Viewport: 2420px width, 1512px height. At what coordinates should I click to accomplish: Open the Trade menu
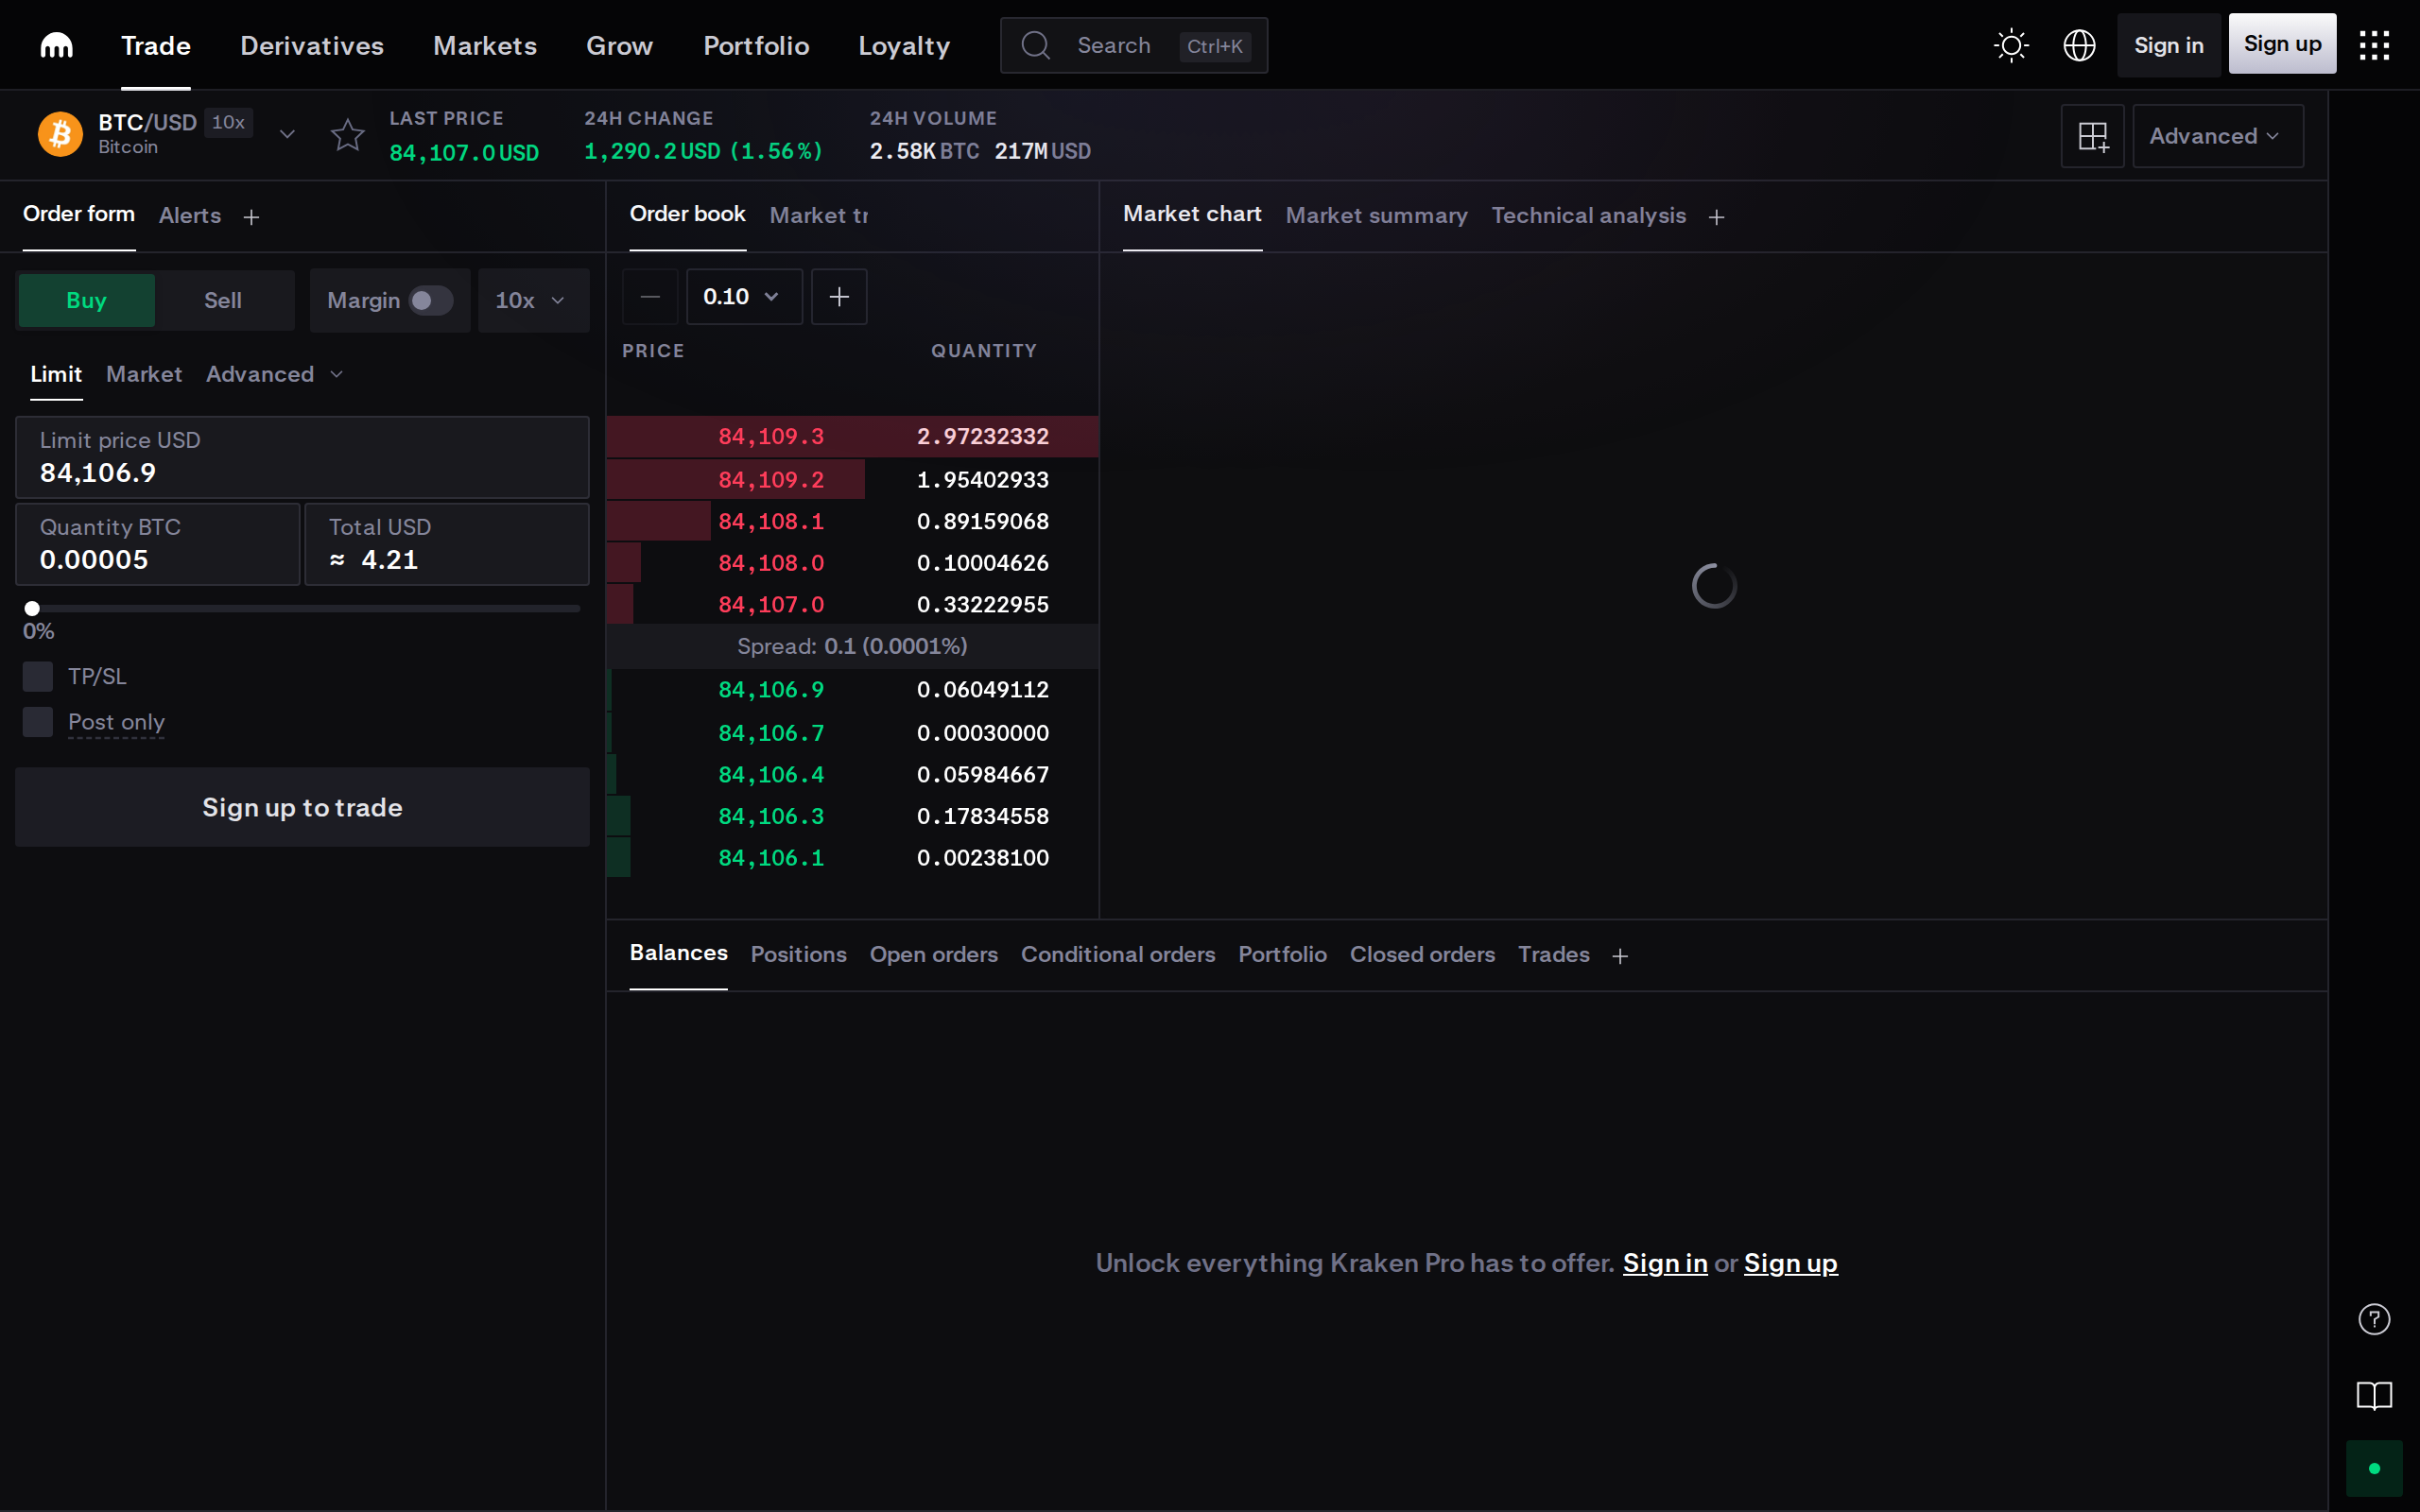click(156, 45)
